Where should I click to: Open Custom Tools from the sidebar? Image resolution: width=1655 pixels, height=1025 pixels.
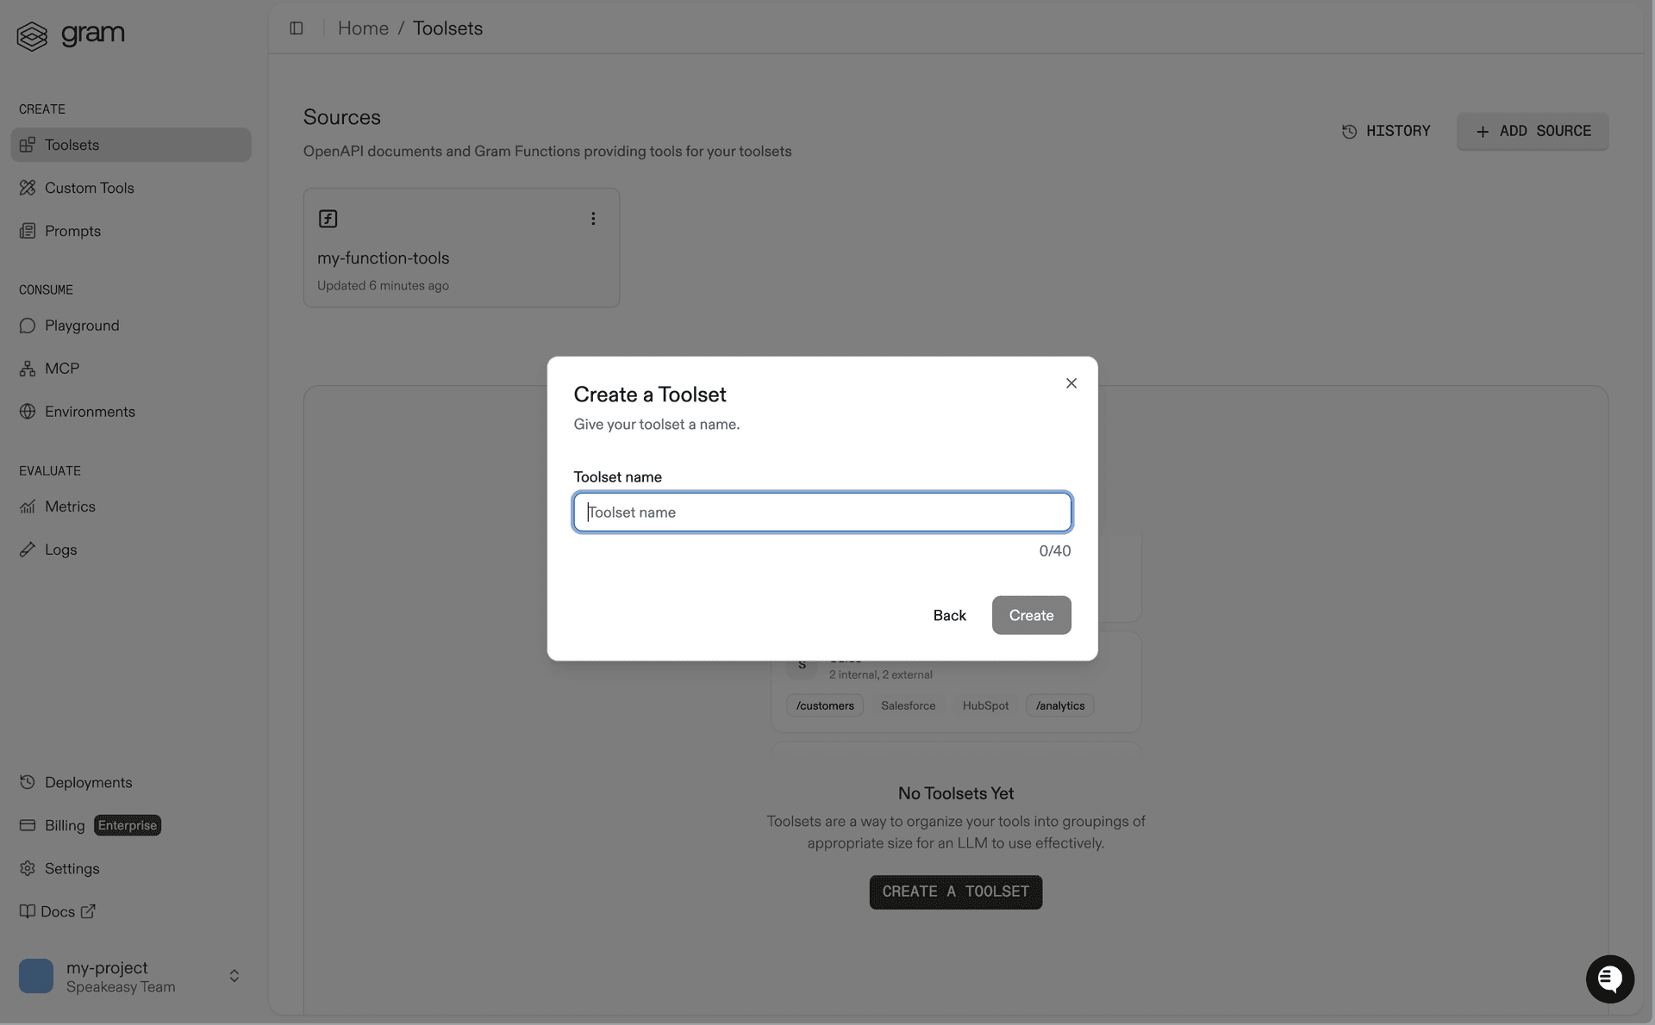90,187
